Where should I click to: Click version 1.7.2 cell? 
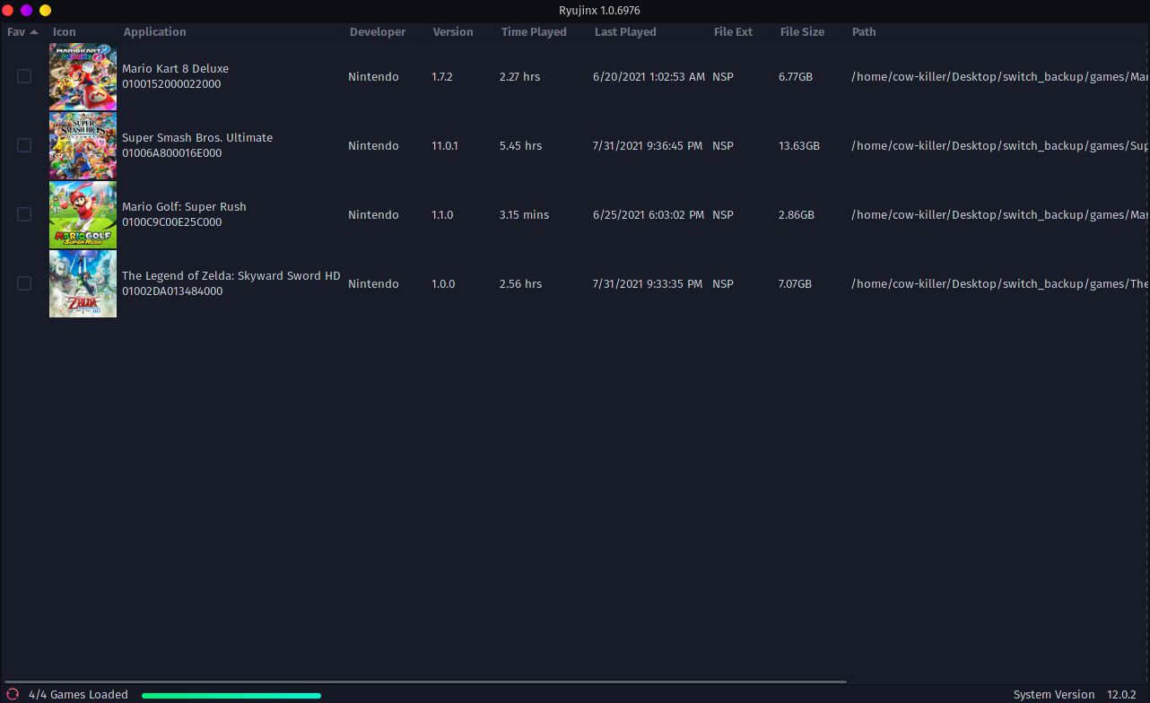click(x=442, y=77)
